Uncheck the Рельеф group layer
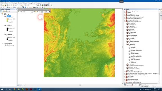Image resolution: width=162 pixels, height=91 pixels. [4, 15]
